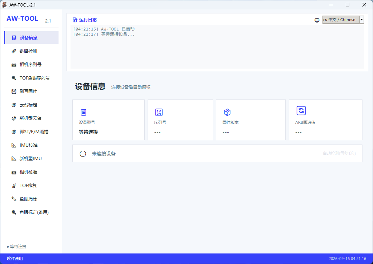The height and width of the screenshot is (264, 373).
Task: Click the 运行日志 heading
Action: click(x=88, y=20)
